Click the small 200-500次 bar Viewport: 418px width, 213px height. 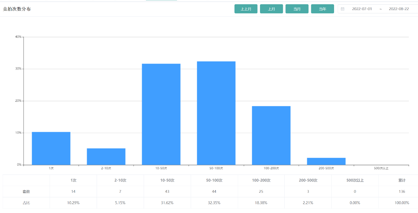[x=326, y=161]
